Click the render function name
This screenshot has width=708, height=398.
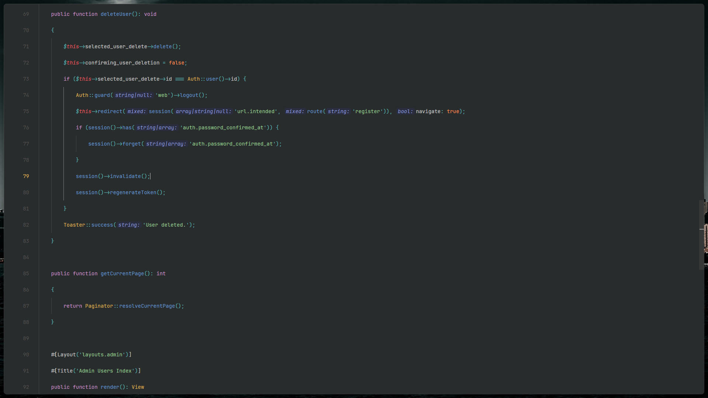(110, 387)
